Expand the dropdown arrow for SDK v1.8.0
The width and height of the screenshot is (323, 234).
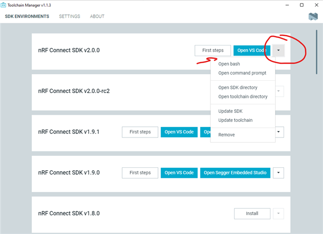click(x=279, y=214)
